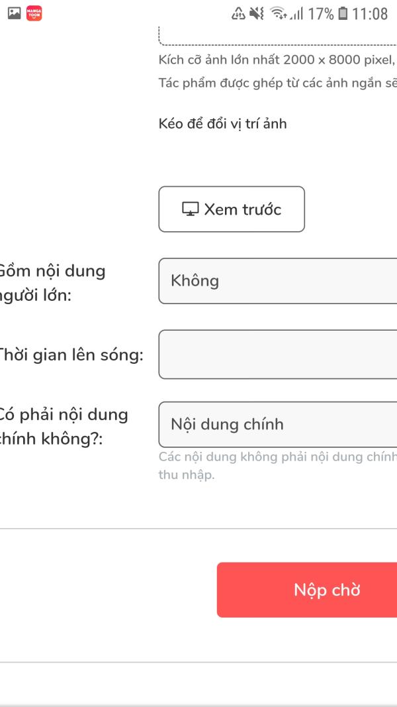
Task: Tap the 17% battery percentage text
Action: (320, 14)
